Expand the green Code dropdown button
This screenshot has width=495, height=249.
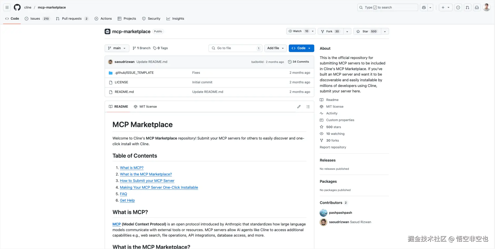(x=301, y=48)
